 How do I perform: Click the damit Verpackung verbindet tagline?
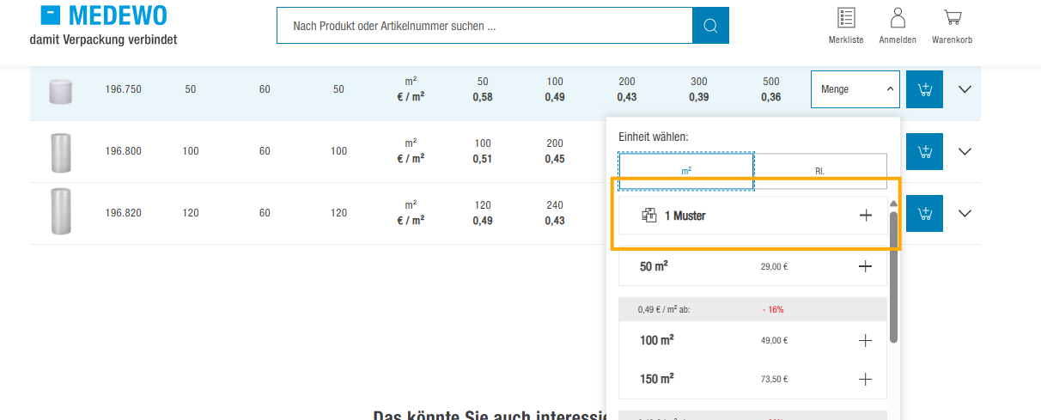click(103, 40)
